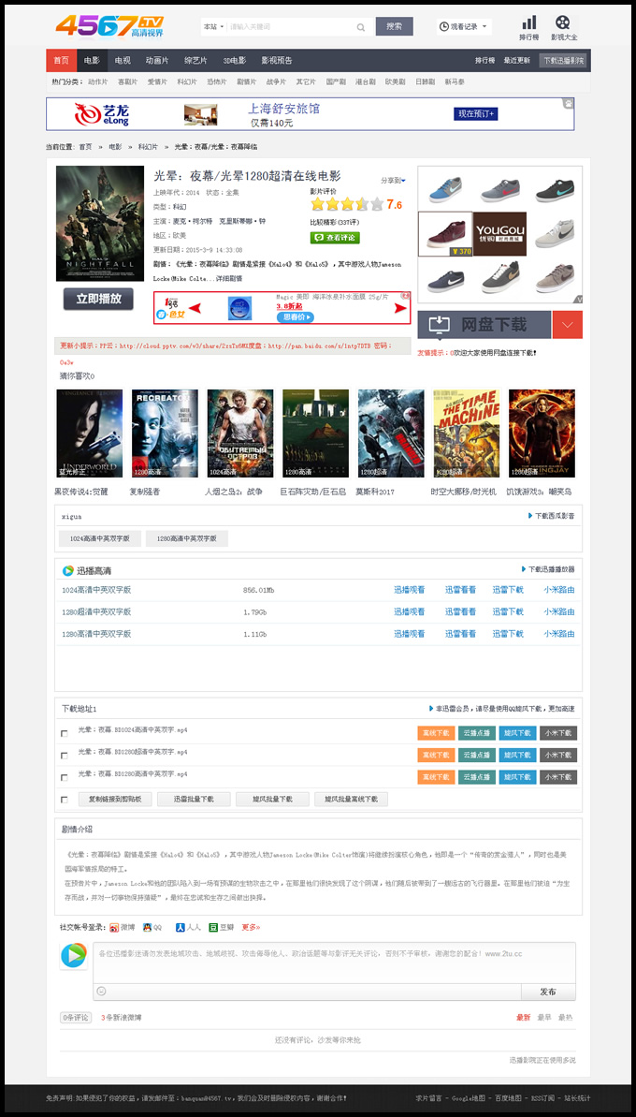The width and height of the screenshot is (636, 1117).
Task: Open RSS订阅 in the footer
Action: 542,1097
